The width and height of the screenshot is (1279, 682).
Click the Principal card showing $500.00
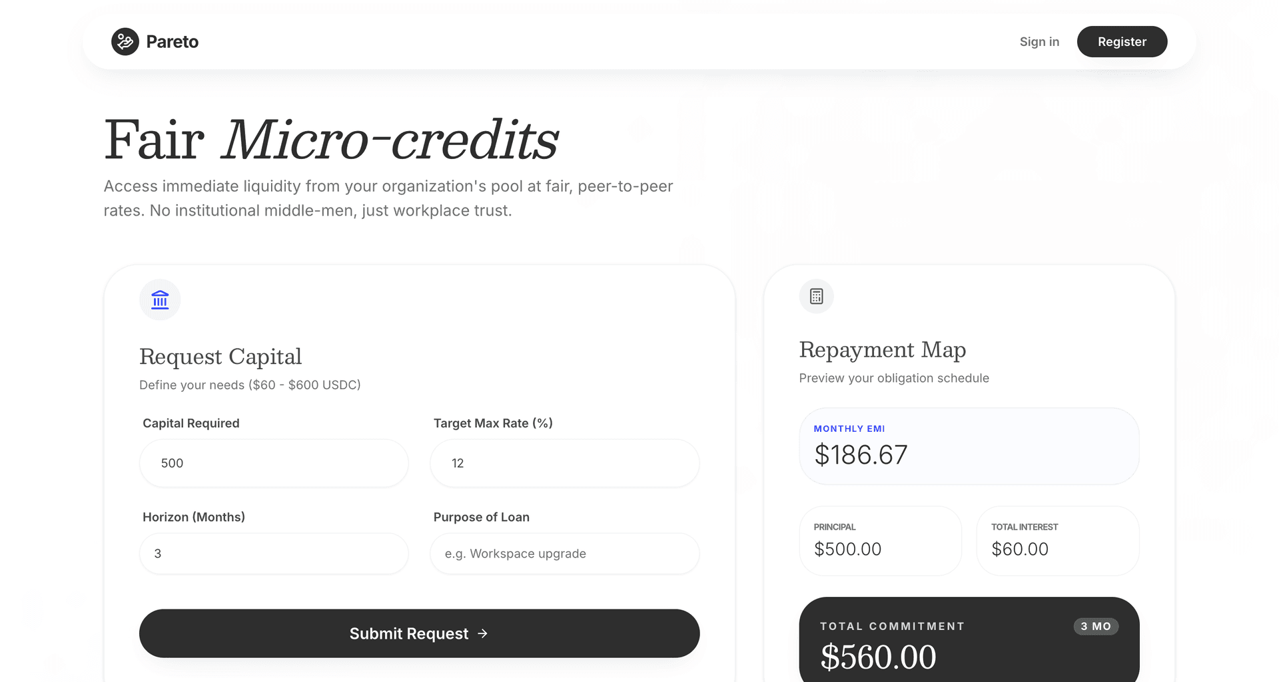click(x=880, y=540)
